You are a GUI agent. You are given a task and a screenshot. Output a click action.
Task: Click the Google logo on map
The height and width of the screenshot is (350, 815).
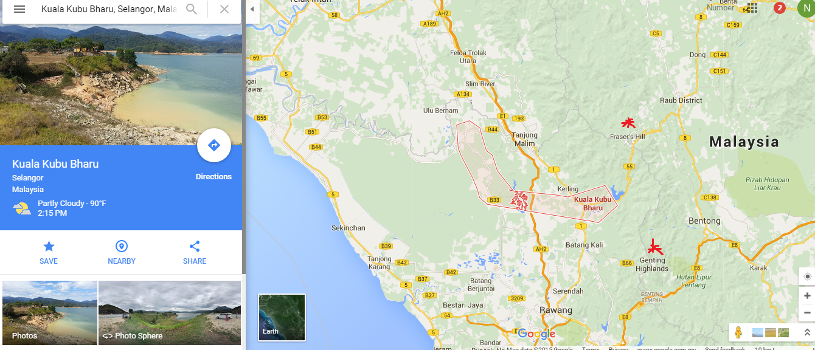537,334
